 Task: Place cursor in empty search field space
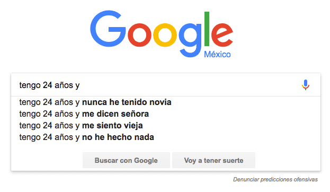pos(190,85)
